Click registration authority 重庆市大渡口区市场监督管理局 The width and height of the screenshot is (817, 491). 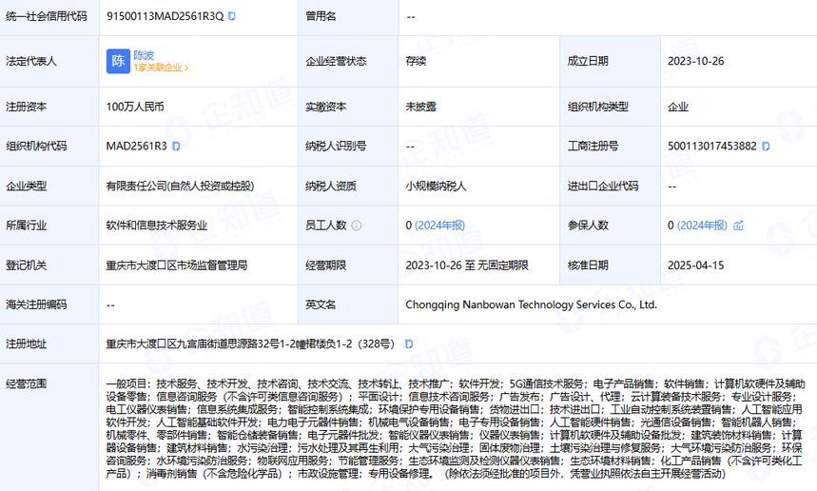coord(177,265)
